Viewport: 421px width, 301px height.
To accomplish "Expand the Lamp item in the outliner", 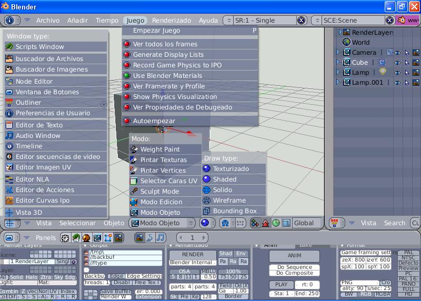I will [338, 72].
